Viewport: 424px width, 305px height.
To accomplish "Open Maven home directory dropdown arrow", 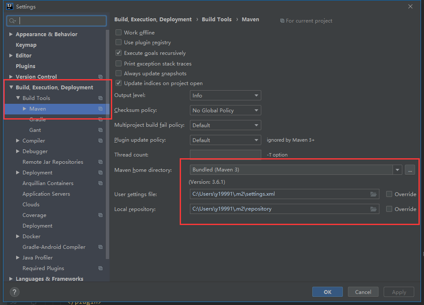I will pos(398,170).
